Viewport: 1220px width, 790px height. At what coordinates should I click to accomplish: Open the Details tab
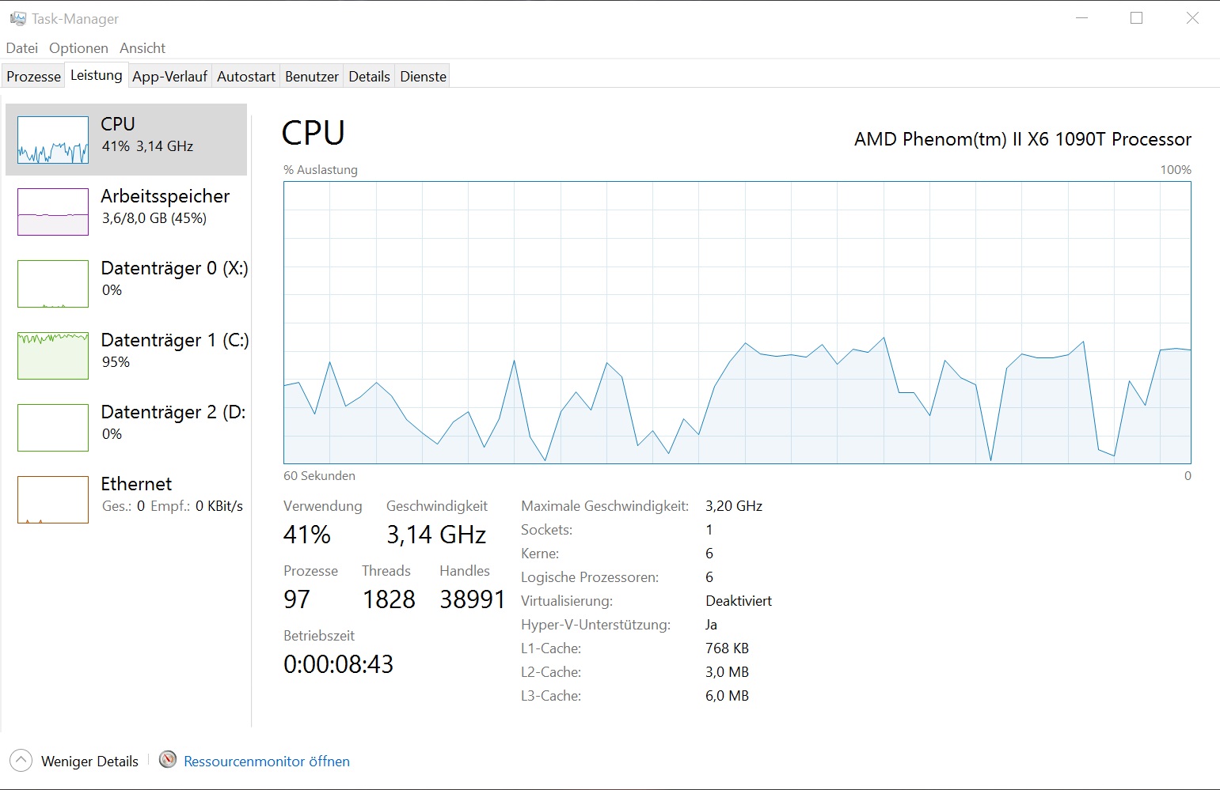point(369,77)
